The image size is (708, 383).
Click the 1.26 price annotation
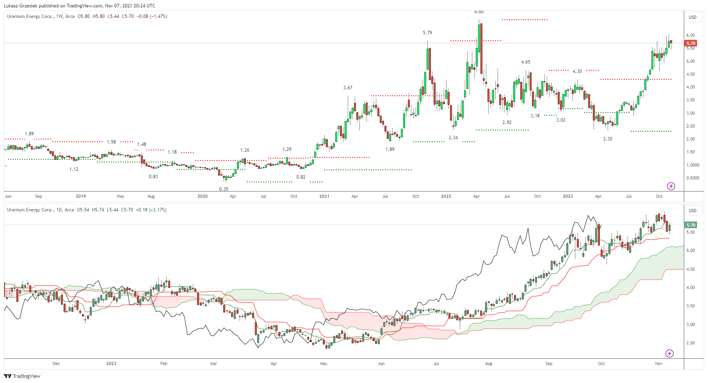tap(245, 150)
